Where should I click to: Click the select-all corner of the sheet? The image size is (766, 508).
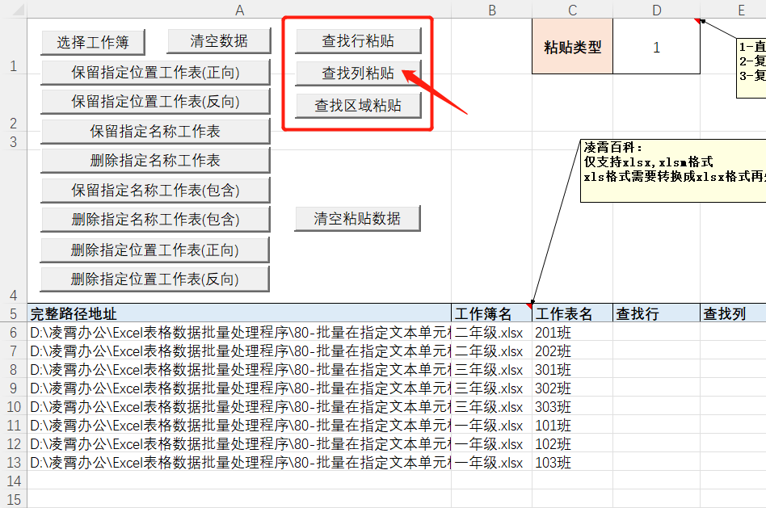tap(14, 9)
